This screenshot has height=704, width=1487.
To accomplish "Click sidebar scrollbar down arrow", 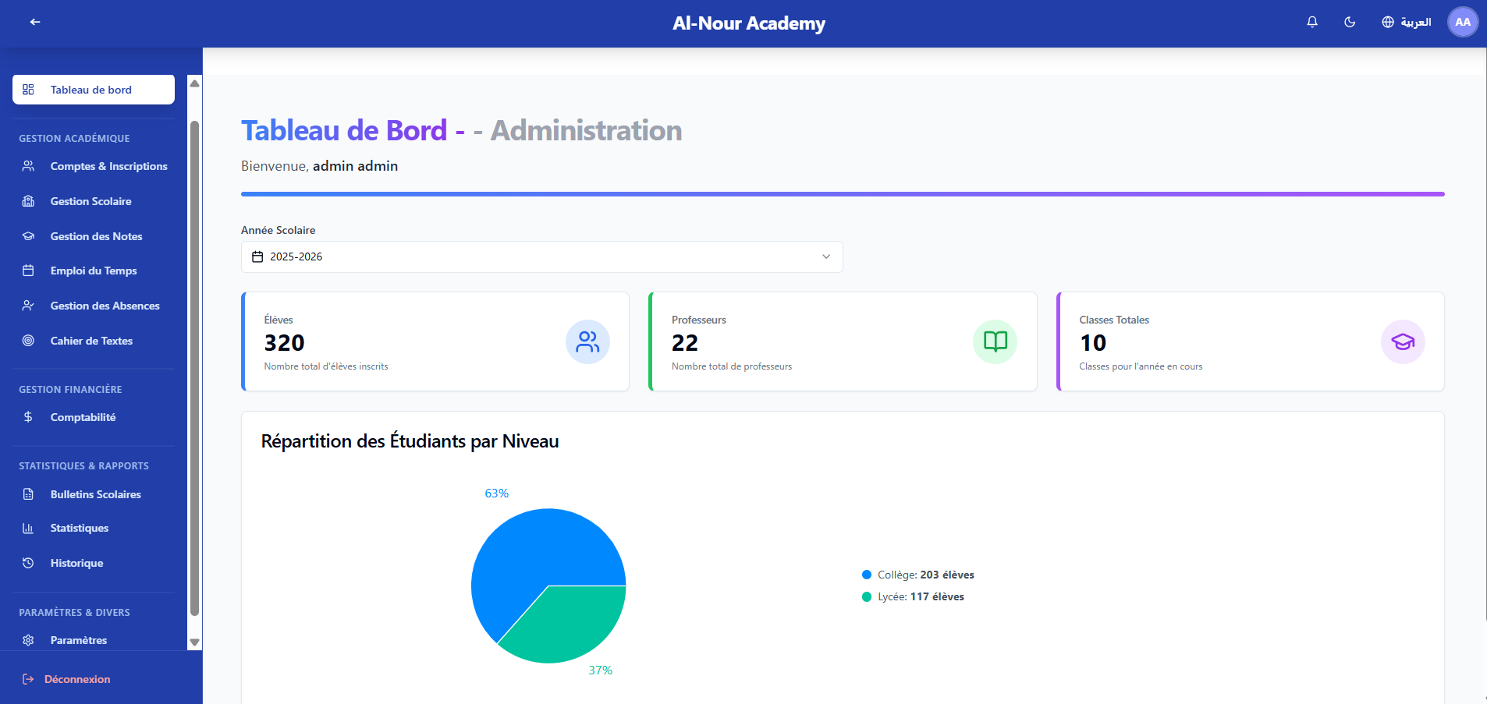I will point(195,642).
